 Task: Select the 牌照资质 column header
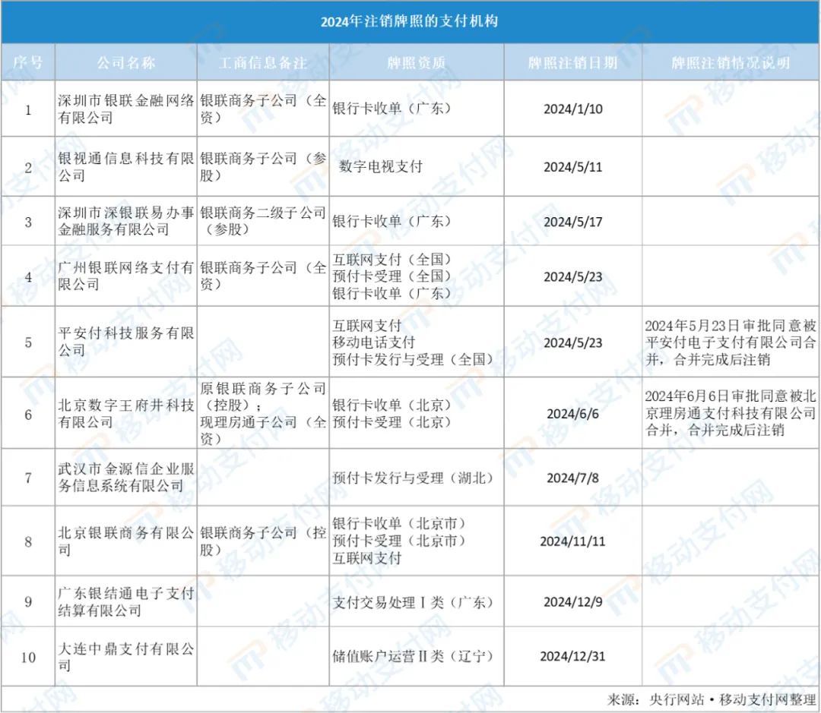click(417, 63)
